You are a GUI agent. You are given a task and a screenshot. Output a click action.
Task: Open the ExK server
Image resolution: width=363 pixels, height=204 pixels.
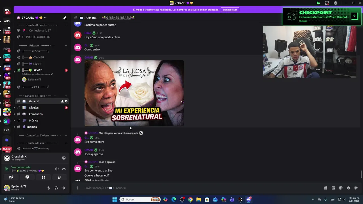pos(7,130)
